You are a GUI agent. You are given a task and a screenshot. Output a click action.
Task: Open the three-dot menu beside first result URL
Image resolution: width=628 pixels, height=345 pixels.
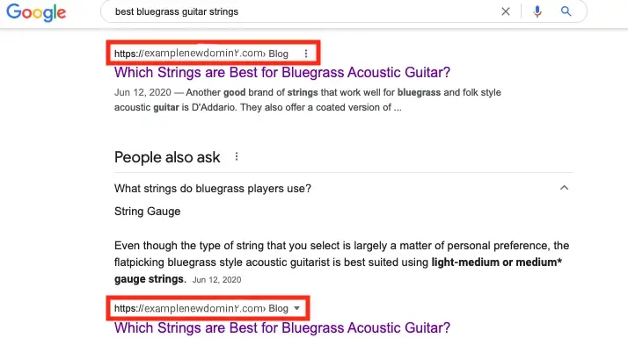click(306, 54)
